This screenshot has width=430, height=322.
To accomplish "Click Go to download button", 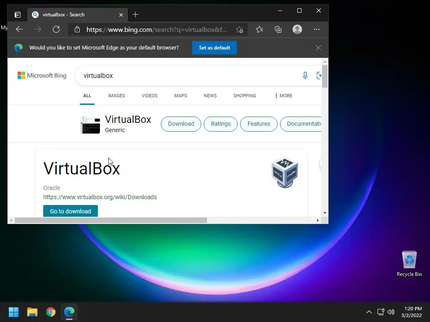I will (71, 211).
